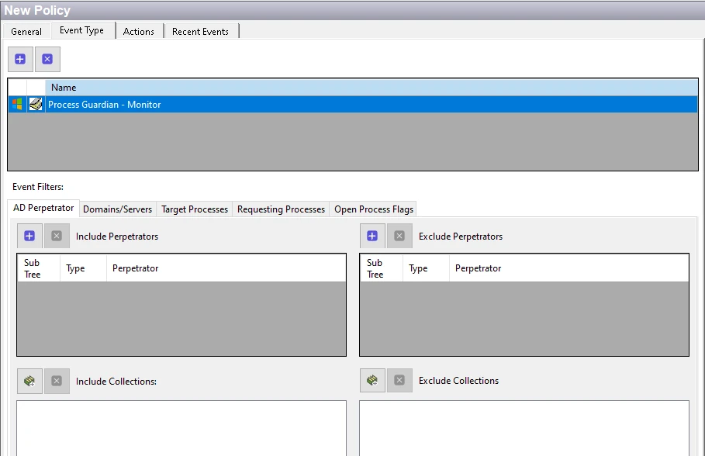Remove an Exclude Perpetrators entry
Image resolution: width=705 pixels, height=456 pixels.
tap(399, 236)
